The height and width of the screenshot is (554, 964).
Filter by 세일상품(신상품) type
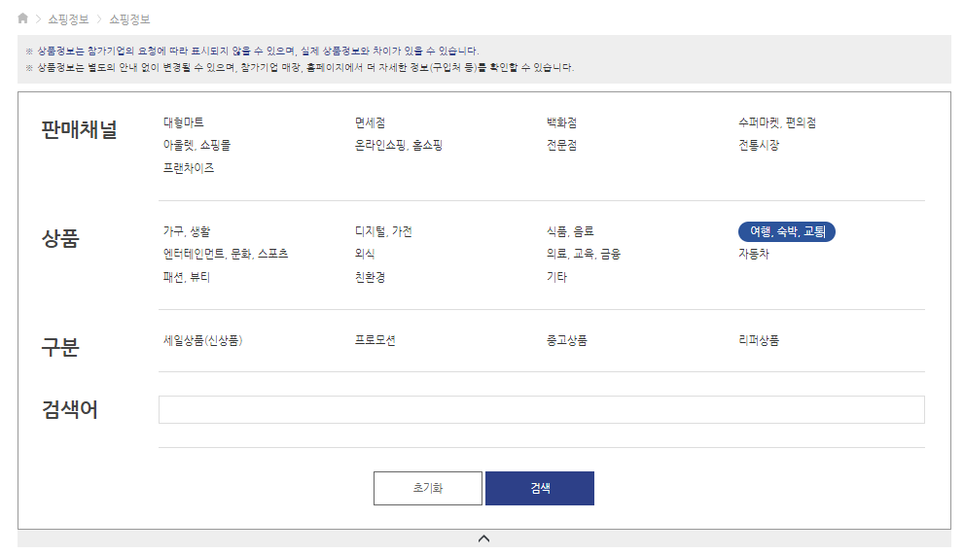tap(203, 340)
